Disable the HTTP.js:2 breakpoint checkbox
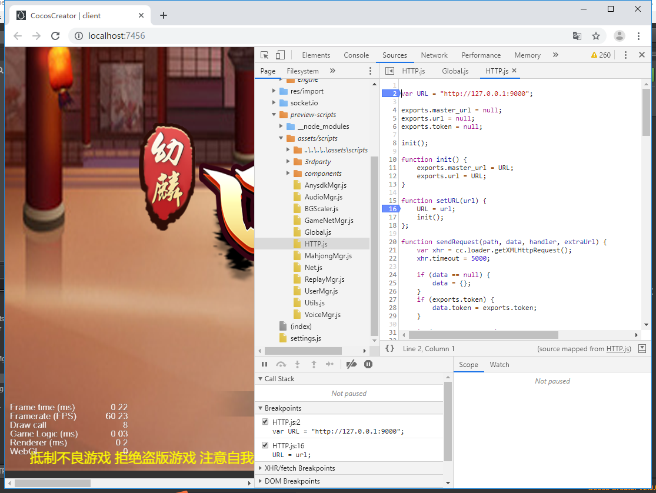The width and height of the screenshot is (656, 493). (x=265, y=421)
